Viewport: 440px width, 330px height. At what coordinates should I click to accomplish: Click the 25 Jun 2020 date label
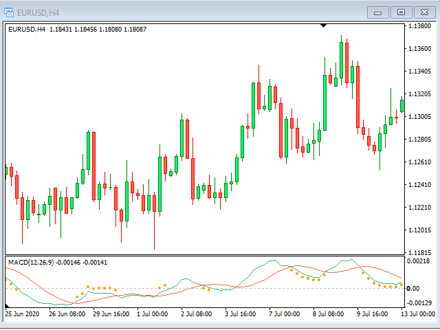pyautogui.click(x=22, y=314)
